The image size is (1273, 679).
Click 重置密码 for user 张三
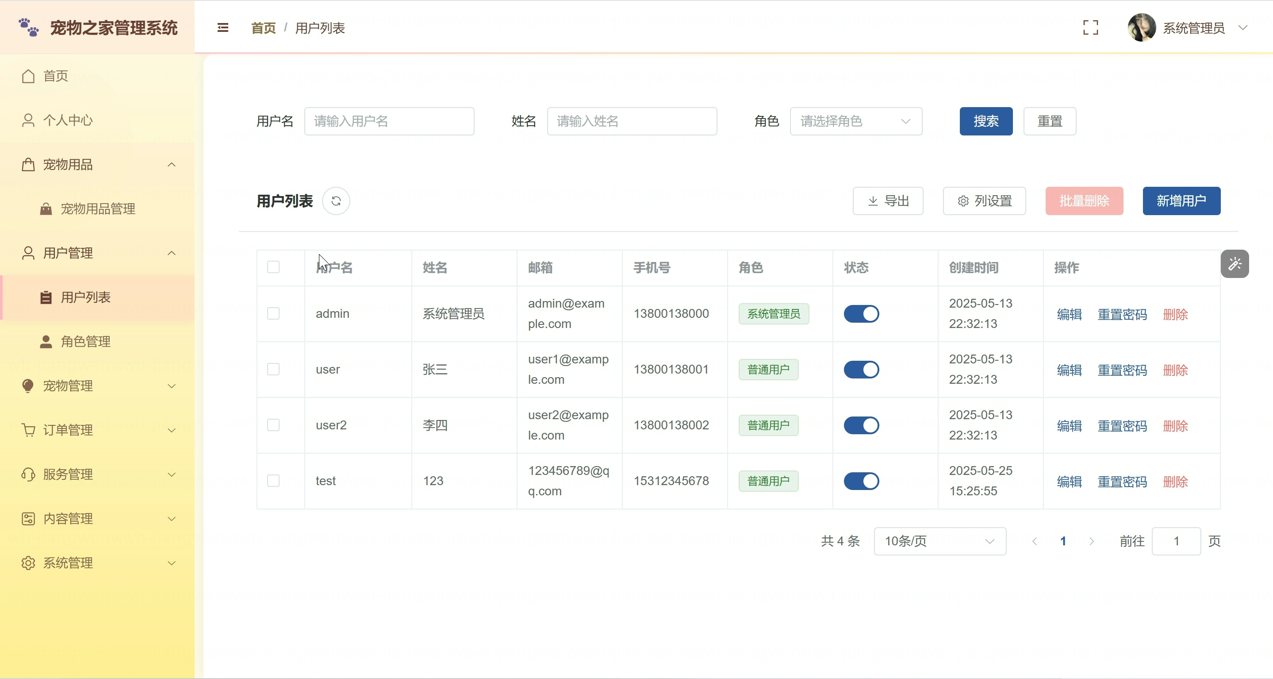click(x=1122, y=370)
